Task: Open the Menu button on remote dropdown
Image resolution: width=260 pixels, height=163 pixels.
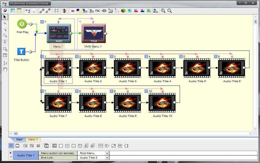Action: [x=107, y=153]
